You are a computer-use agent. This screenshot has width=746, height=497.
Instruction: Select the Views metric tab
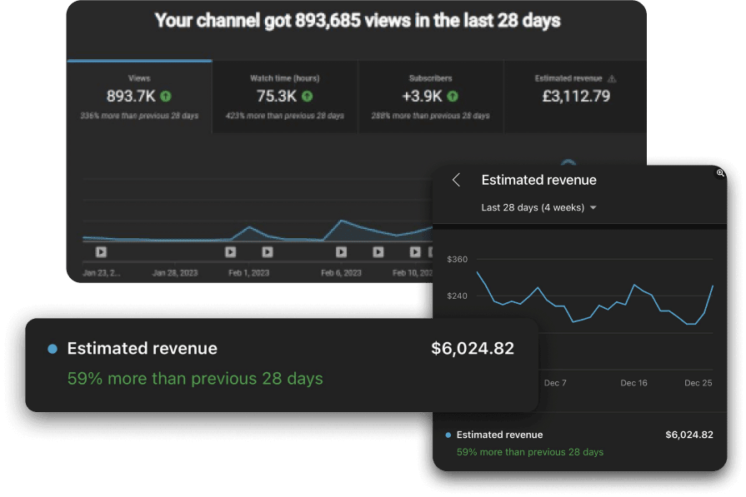(x=139, y=96)
